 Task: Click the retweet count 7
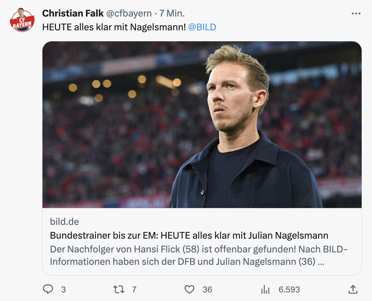(x=134, y=290)
